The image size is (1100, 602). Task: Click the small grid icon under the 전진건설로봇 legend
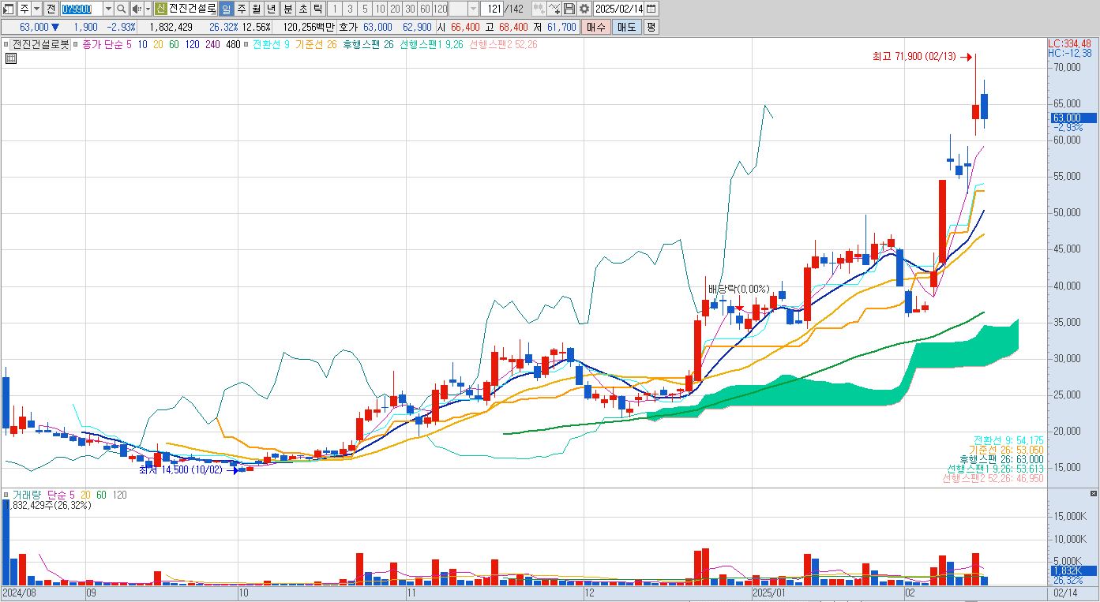click(12, 58)
